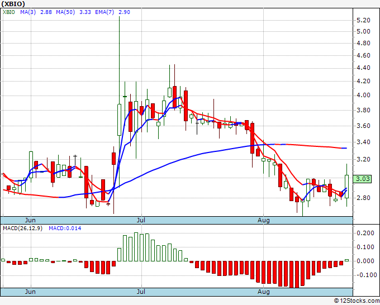Click Aug on the MACD panel axis
The width and height of the screenshot is (380, 305).
[x=263, y=292]
